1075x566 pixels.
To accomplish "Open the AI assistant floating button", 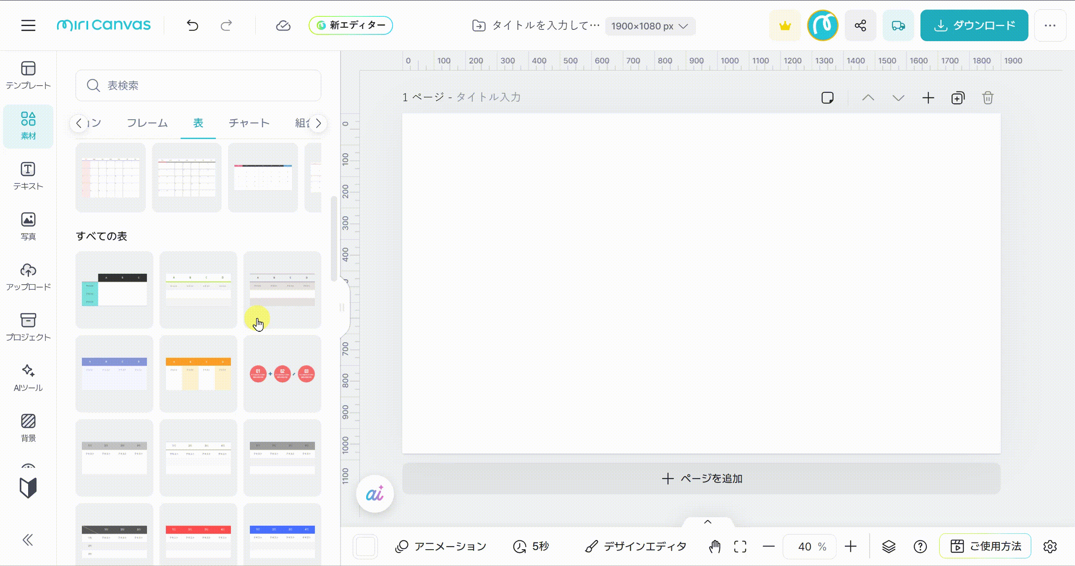I will 375,494.
